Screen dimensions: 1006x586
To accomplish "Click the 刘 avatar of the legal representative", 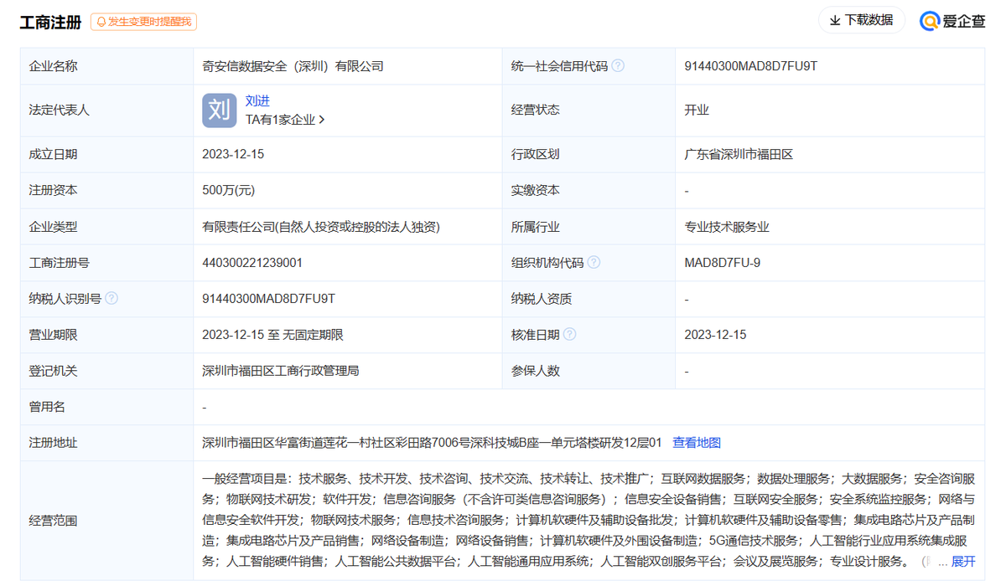I will pos(218,110).
